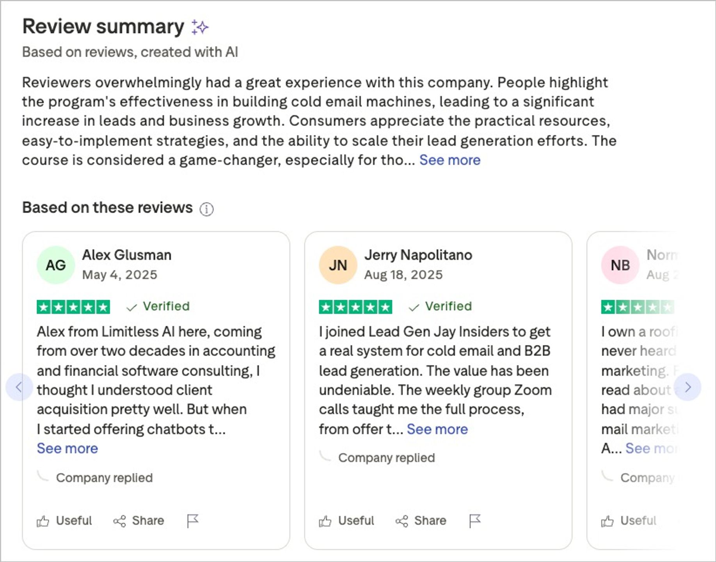Flag Jerry Napolitano's review
Viewport: 716px width, 562px height.
pyautogui.click(x=475, y=521)
